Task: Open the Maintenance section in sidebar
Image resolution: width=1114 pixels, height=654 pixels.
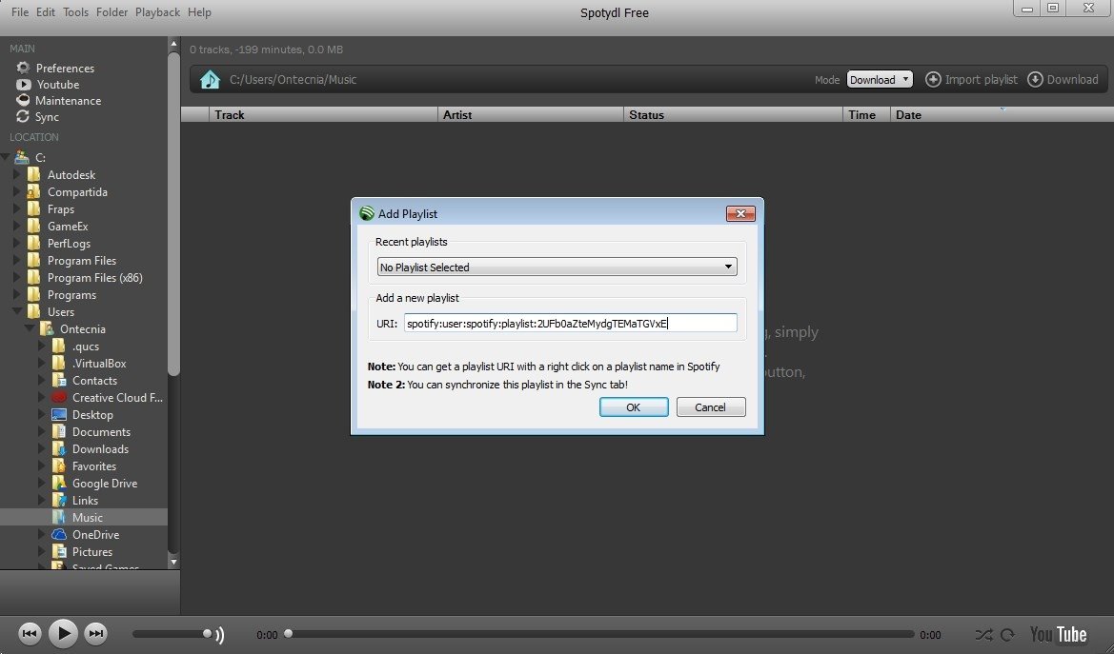Action: point(68,101)
